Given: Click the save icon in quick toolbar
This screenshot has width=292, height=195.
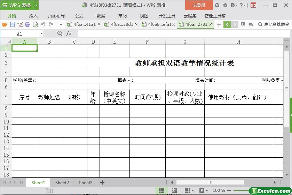Looking at the screenshot, I should [13, 24].
